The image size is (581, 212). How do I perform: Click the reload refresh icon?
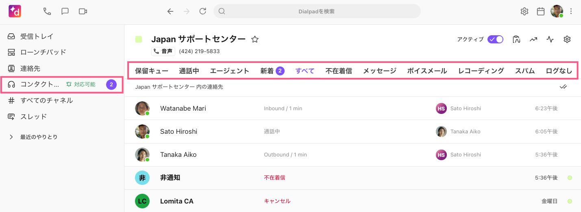pyautogui.click(x=203, y=11)
